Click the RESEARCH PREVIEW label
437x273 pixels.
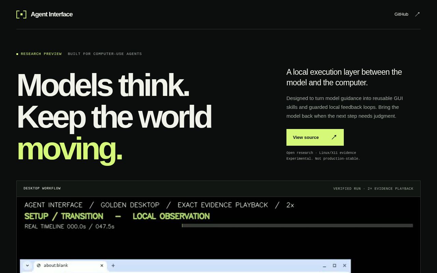41,54
